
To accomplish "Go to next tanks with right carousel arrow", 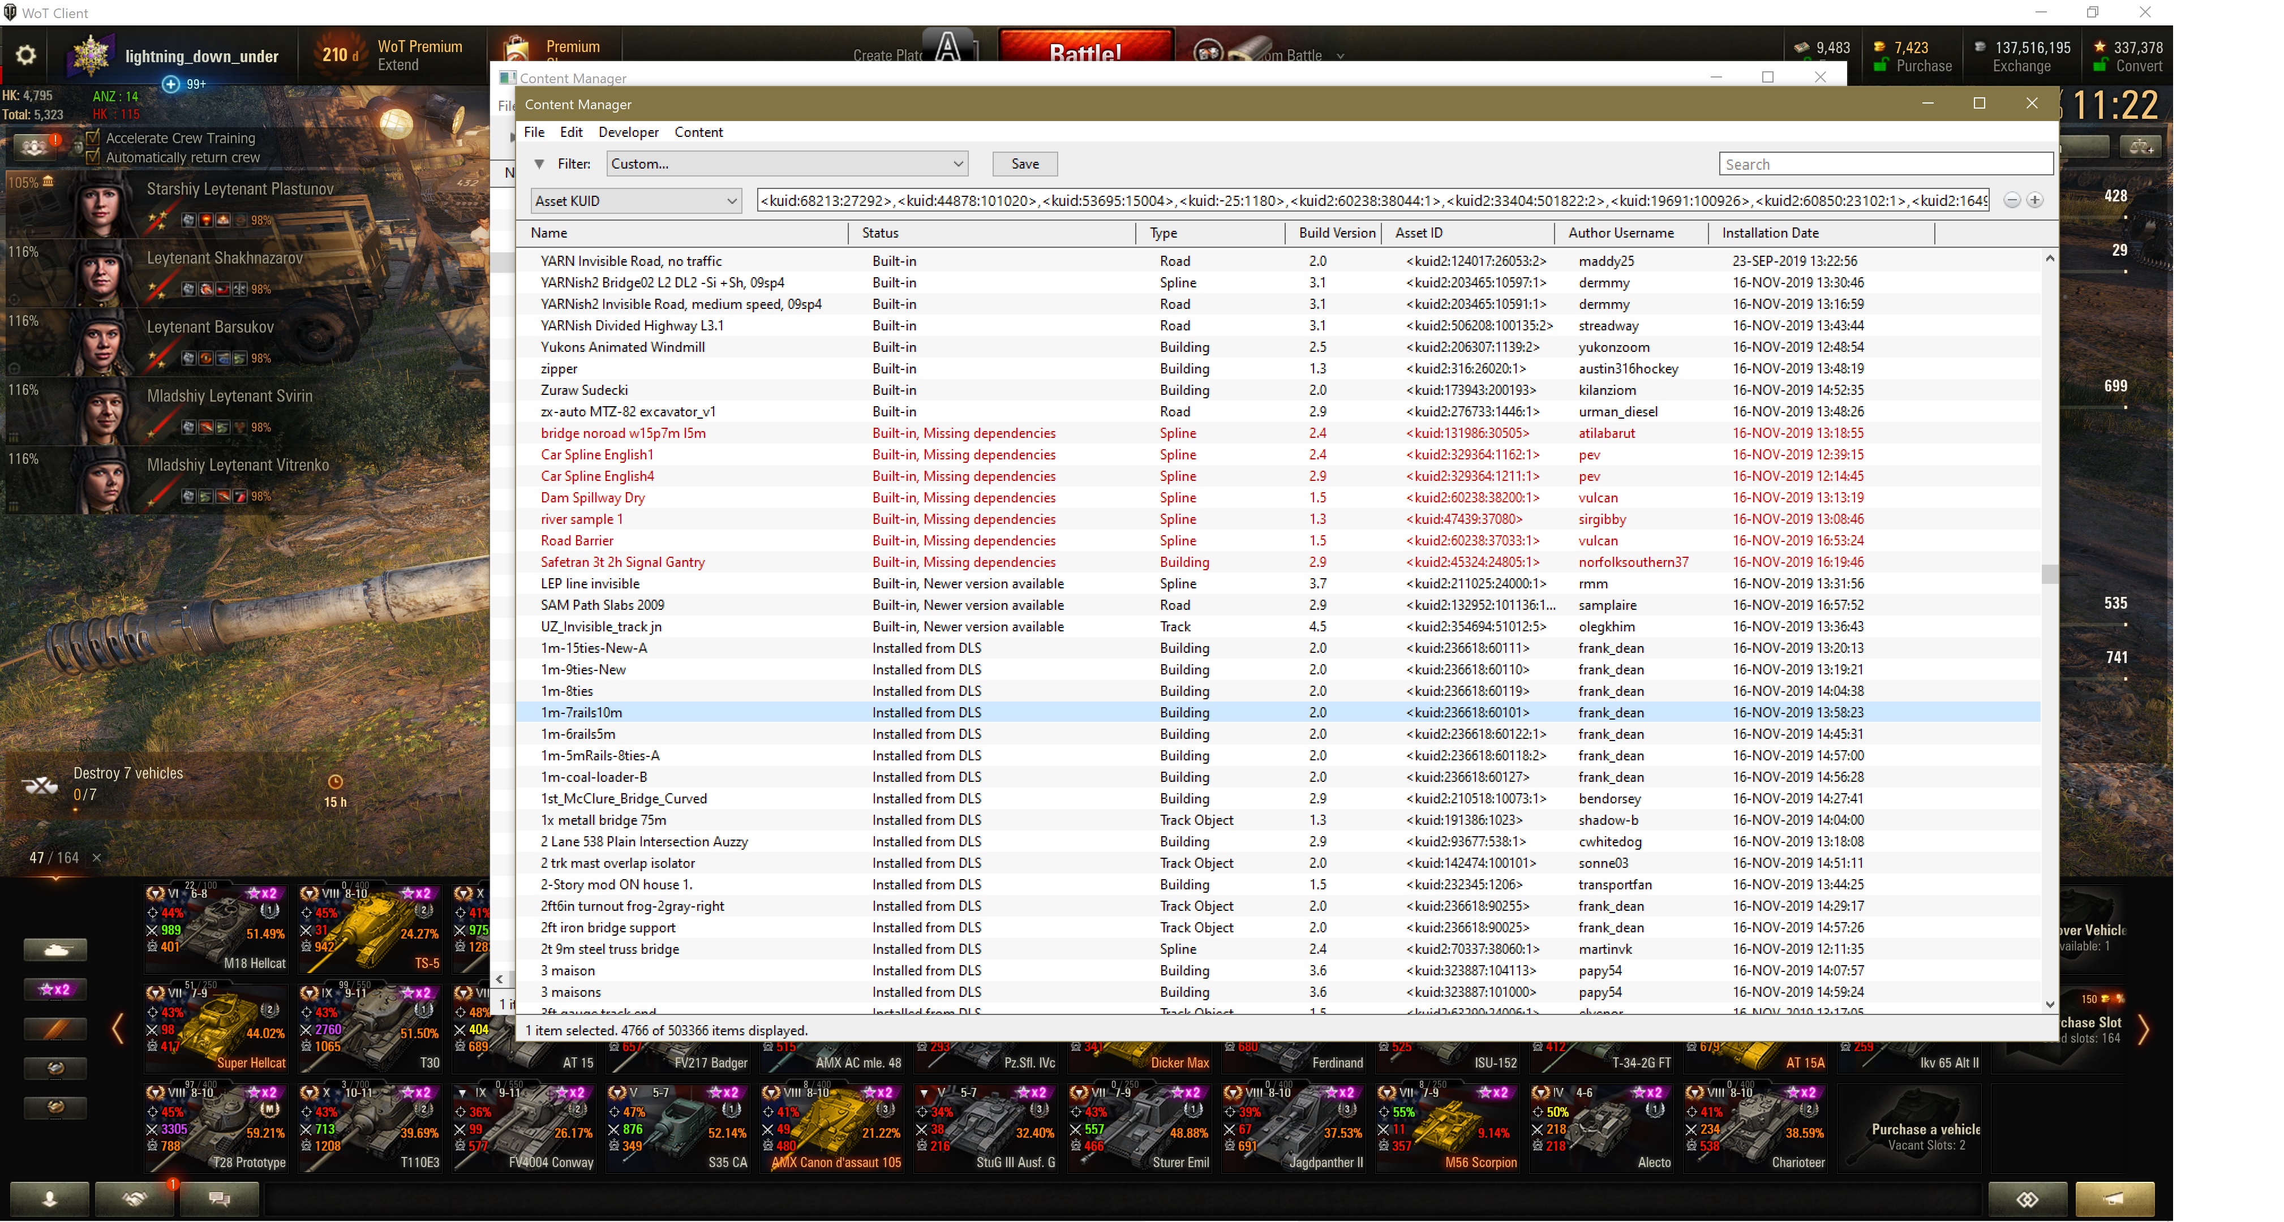I will [x=2143, y=1029].
